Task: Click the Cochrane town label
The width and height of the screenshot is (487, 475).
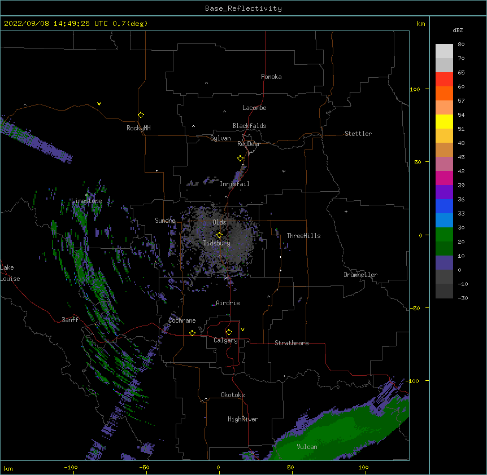Action: click(x=182, y=320)
